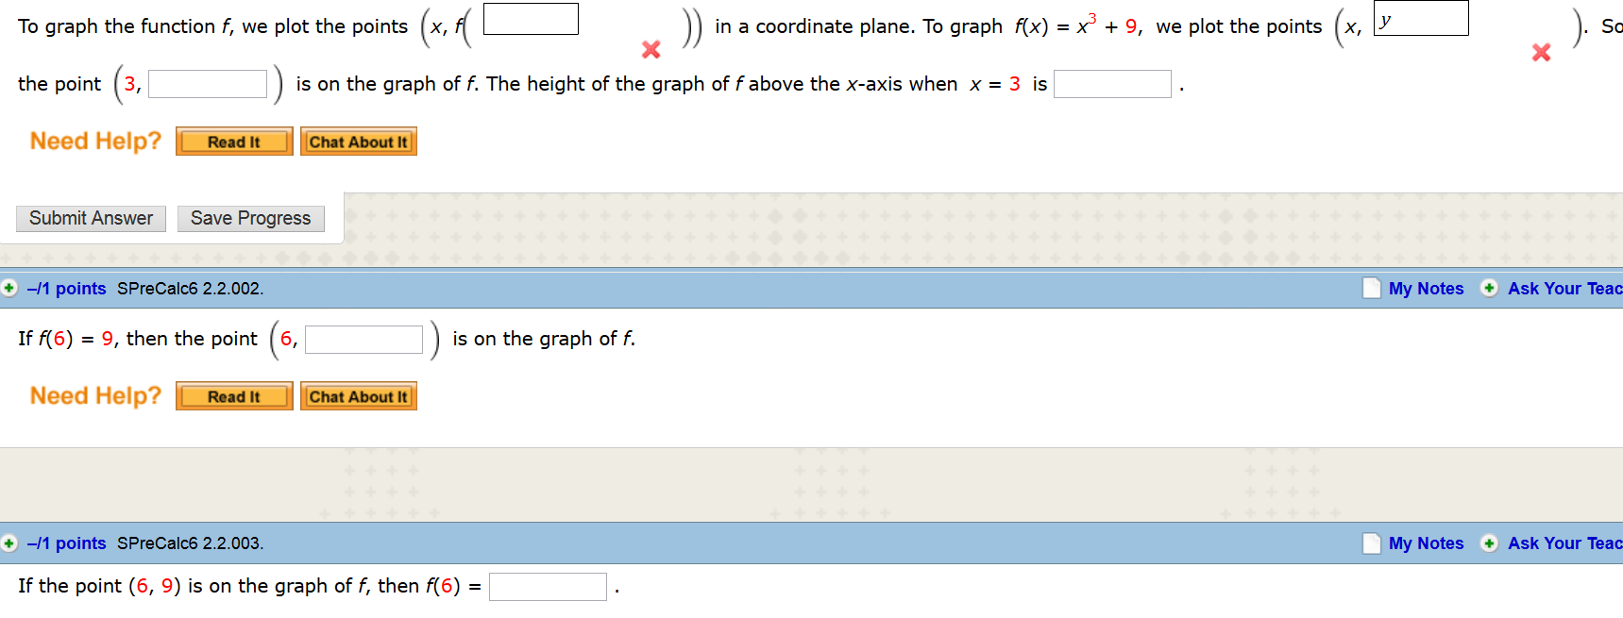Open the Read It resource under problem 2.2.002
The image size is (1623, 618).
tap(233, 395)
